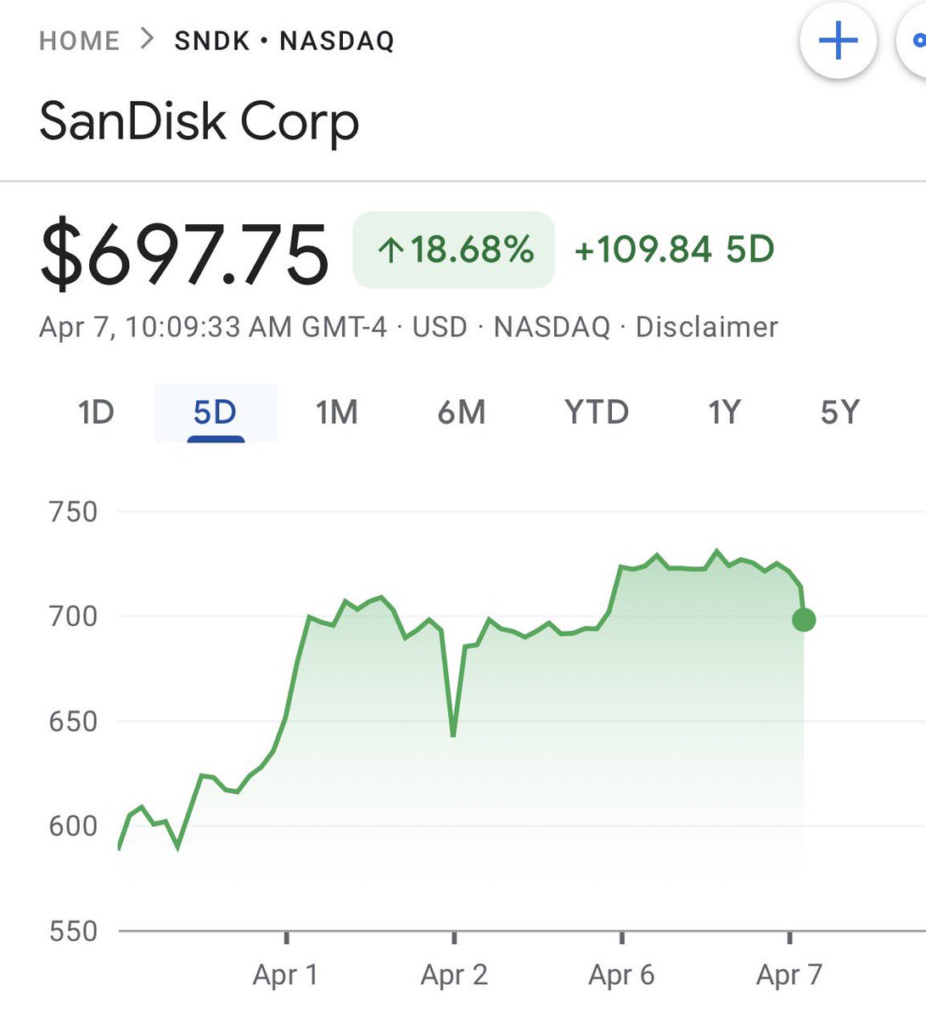Open the 5Y chart range
The height and width of the screenshot is (1019, 926).
pos(839,413)
